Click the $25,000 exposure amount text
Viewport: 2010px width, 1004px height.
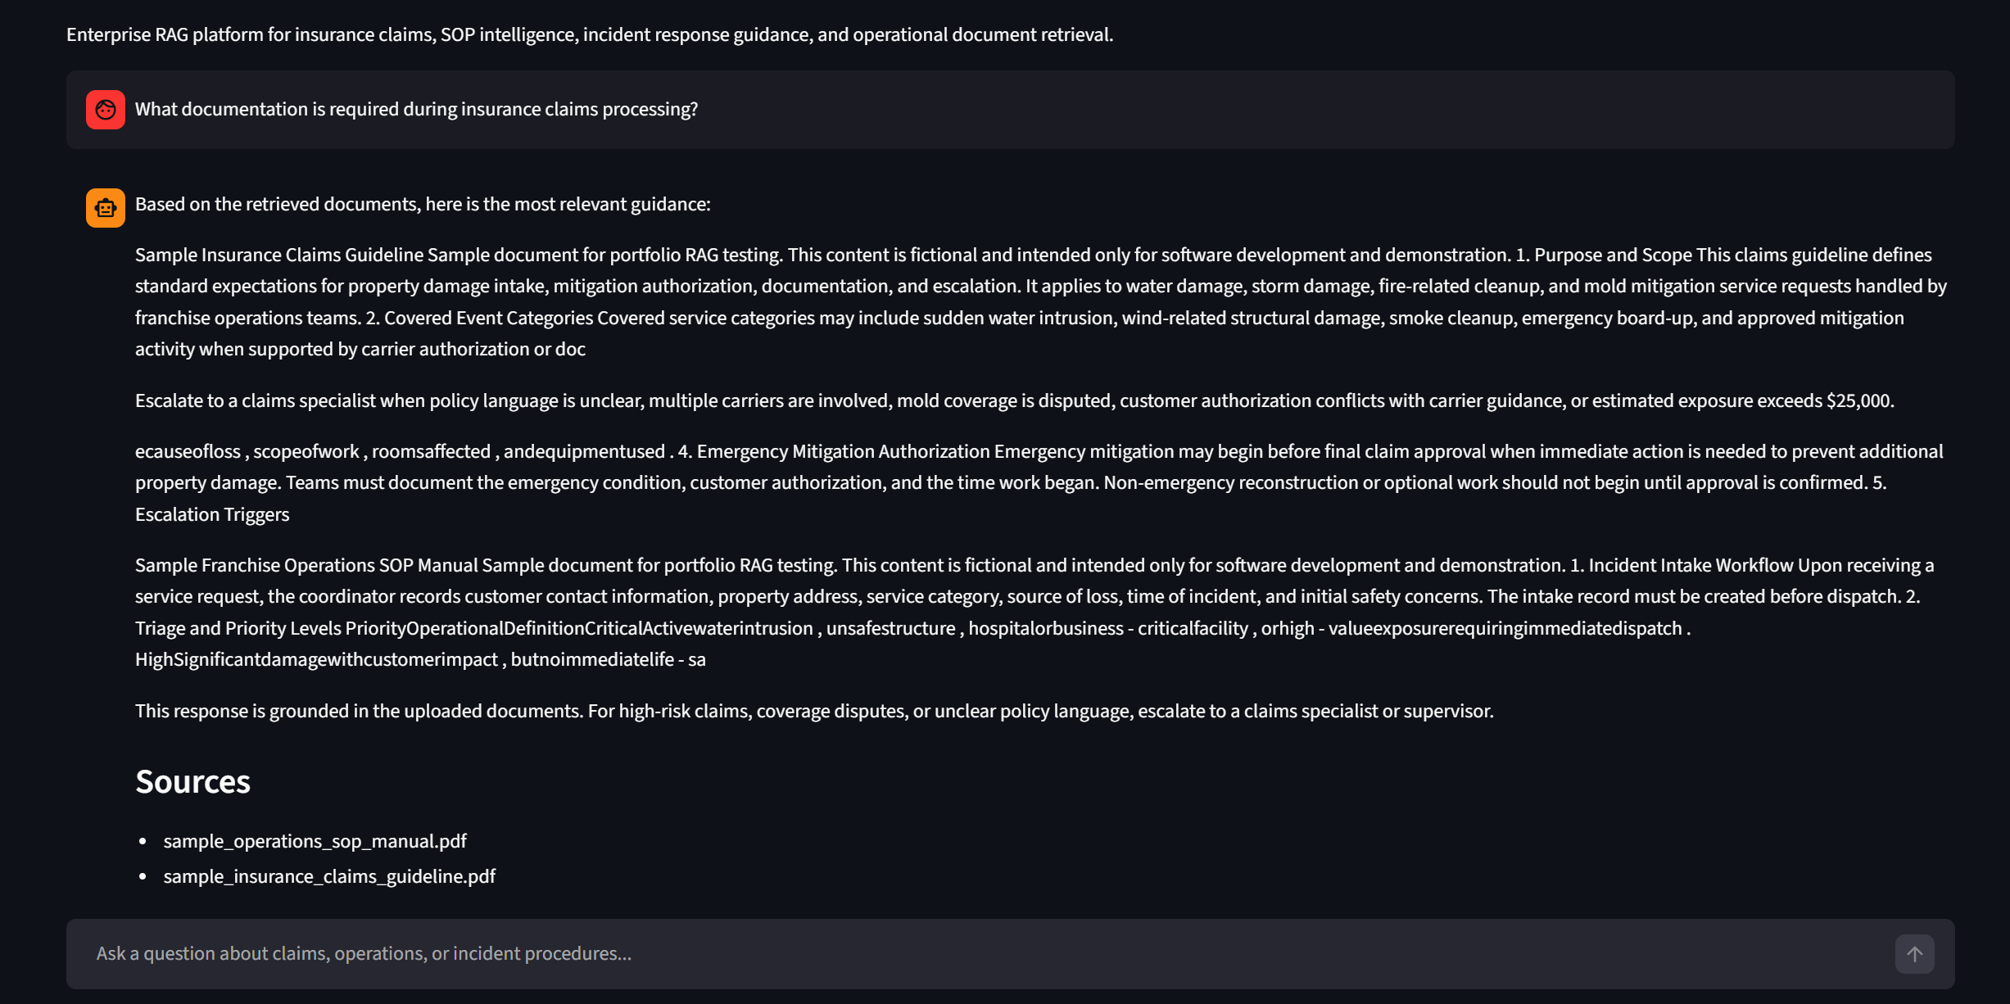[1858, 401]
